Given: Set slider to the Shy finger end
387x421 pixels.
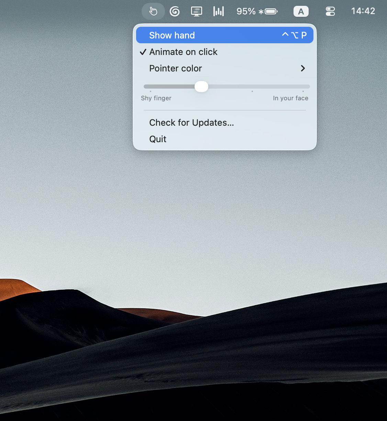Looking at the screenshot, I should coord(151,87).
